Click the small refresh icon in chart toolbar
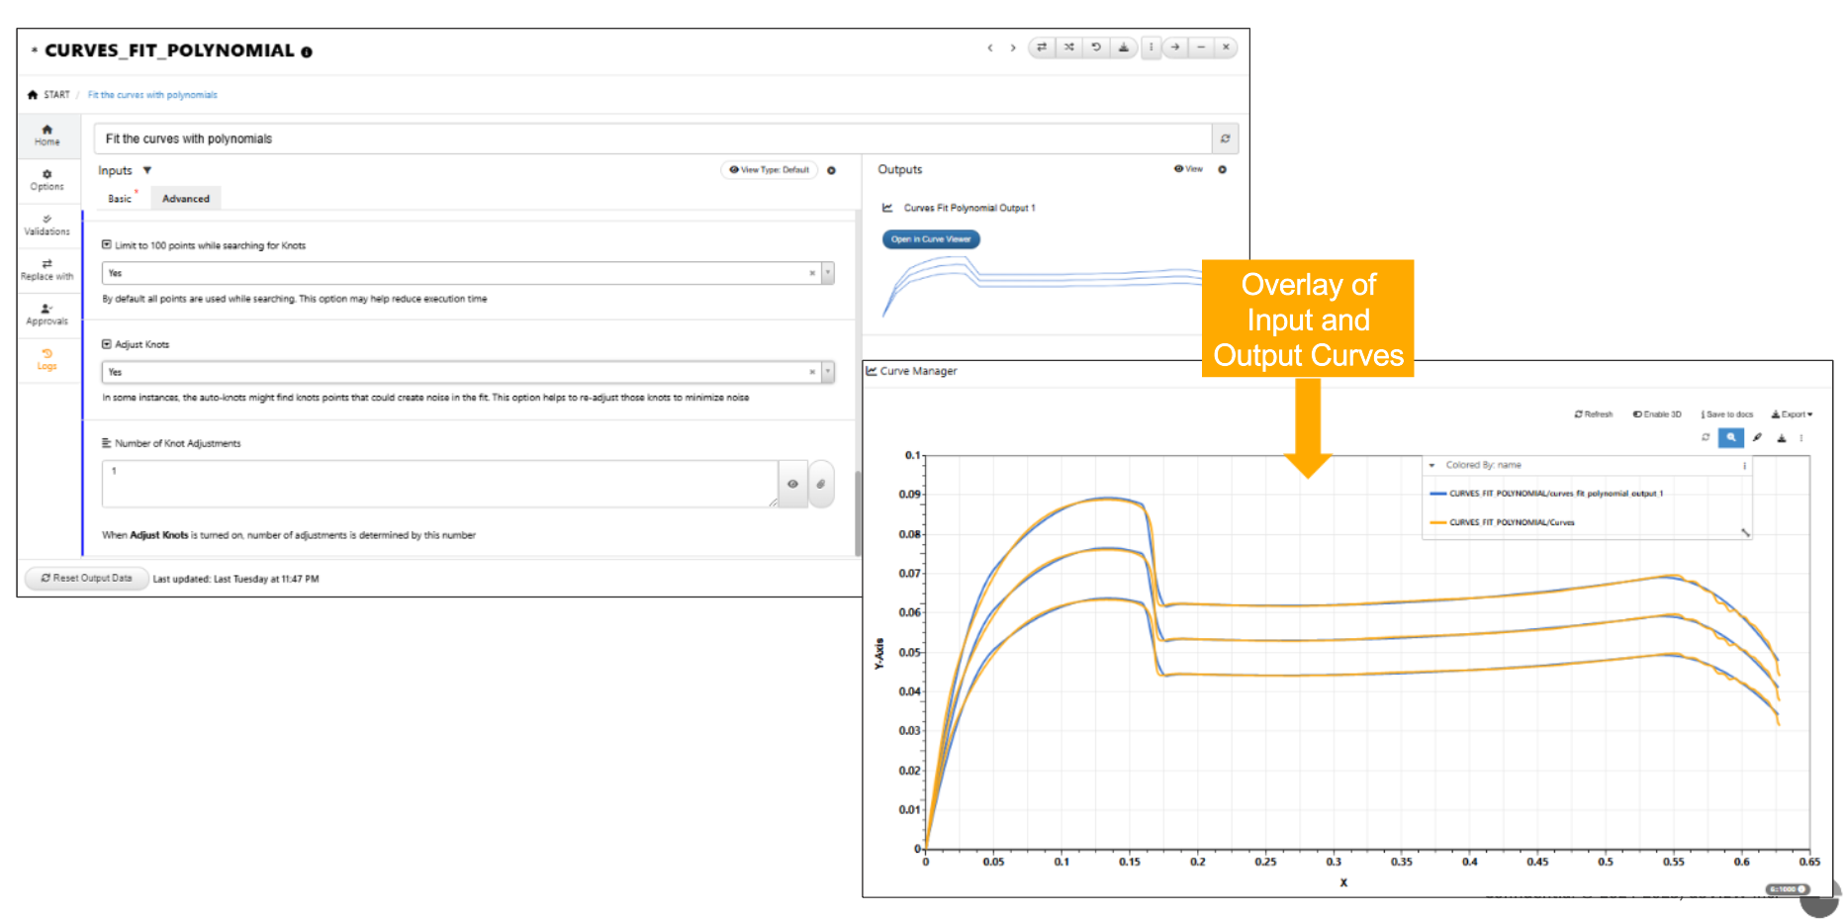Screen dimensions: 1846x919 pos(1706,437)
